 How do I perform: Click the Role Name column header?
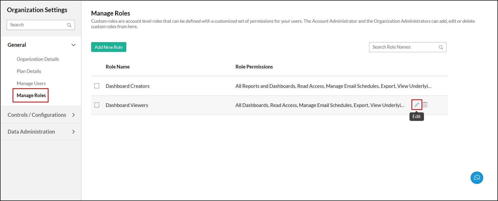tap(118, 67)
